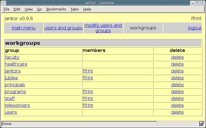
Task: Go to main menu link
Action: [x=24, y=28]
